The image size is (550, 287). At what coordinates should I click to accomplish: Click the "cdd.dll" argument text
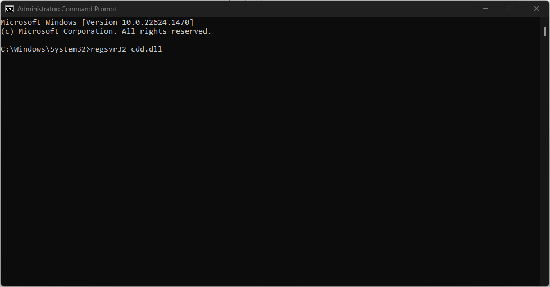point(147,49)
